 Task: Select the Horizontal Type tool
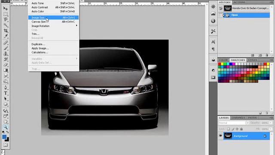point(6,93)
